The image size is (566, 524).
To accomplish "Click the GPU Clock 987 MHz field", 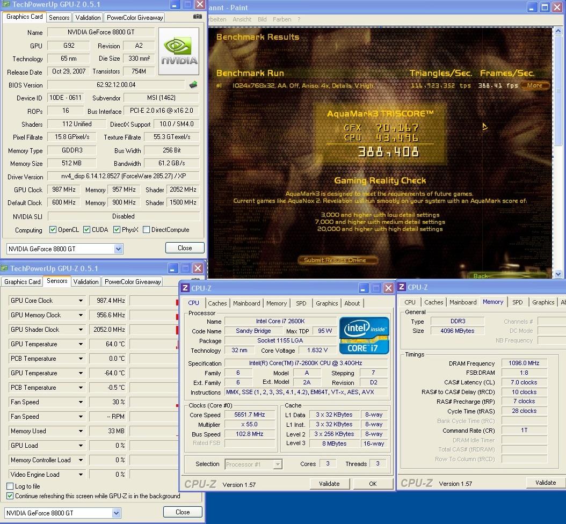I will pos(64,190).
